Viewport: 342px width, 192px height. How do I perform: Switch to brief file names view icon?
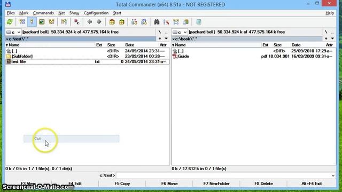click(22, 22)
